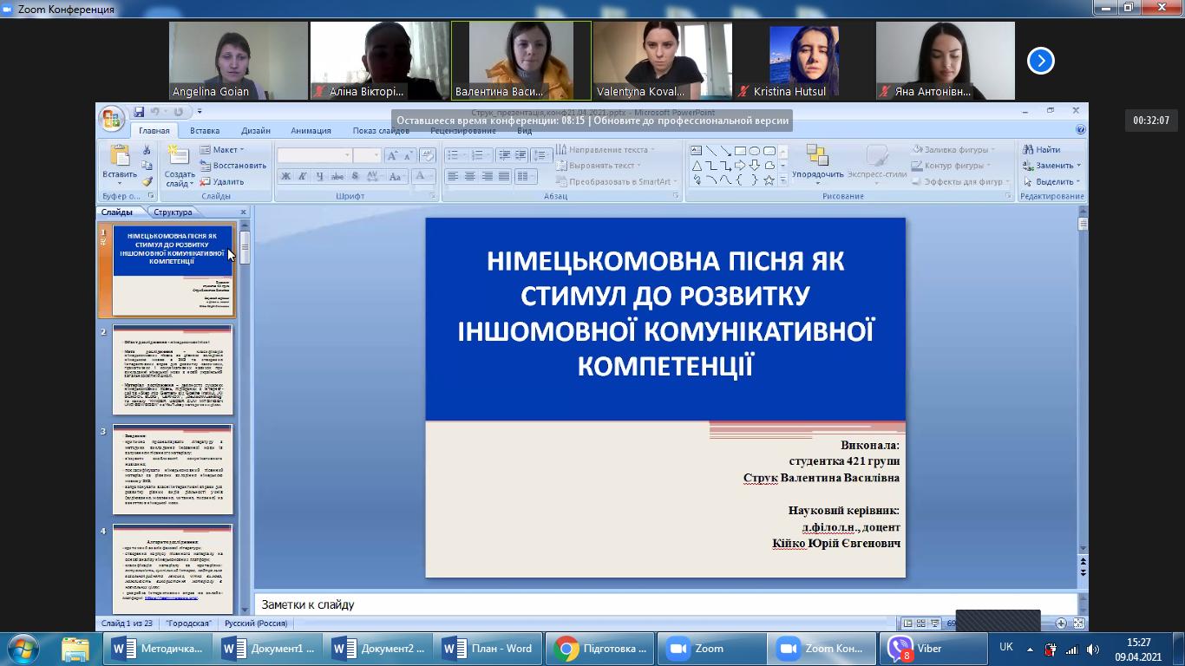Viewport: 1185px width, 666px height.
Task: Click the Удалить slide icon
Action: pyautogui.click(x=222, y=182)
